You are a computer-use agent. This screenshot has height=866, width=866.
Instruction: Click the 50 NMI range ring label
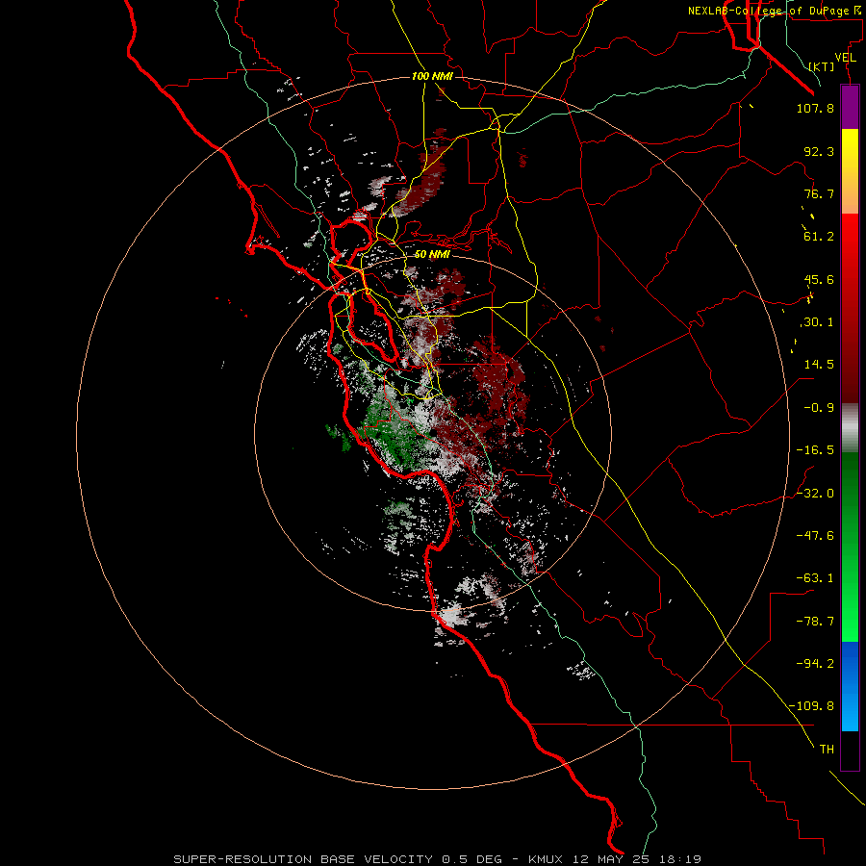click(x=432, y=255)
